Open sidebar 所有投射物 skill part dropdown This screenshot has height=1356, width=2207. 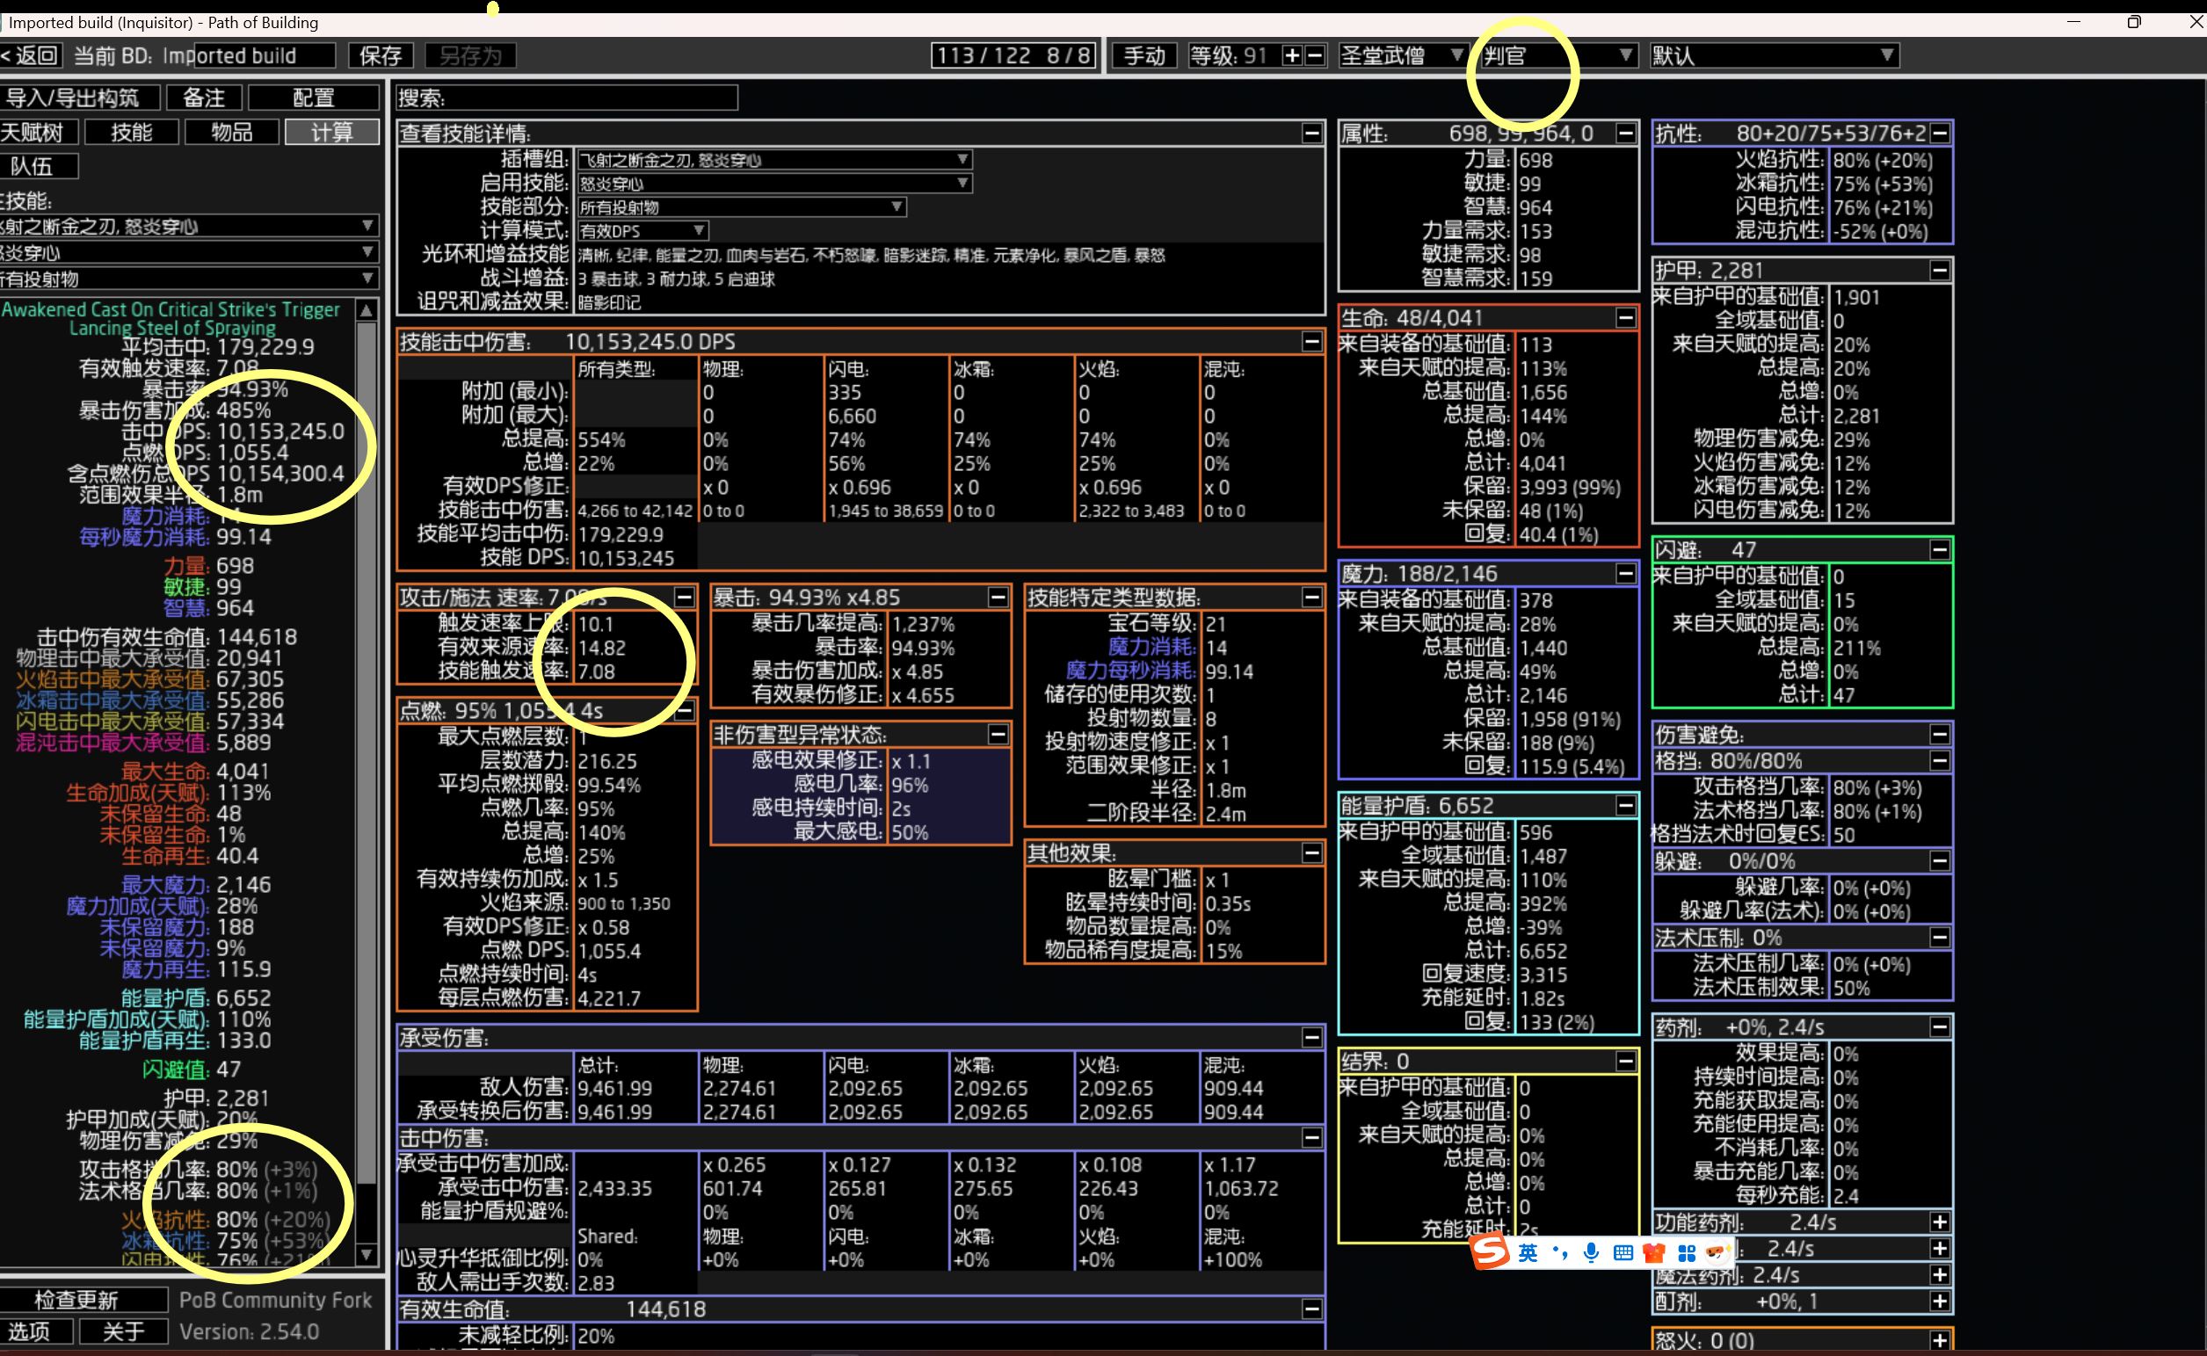(188, 279)
